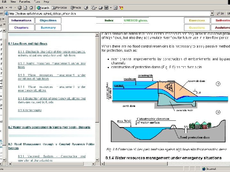
Task: Open the Favorites menu in the menu bar
Action: pyautogui.click(x=25, y=2)
